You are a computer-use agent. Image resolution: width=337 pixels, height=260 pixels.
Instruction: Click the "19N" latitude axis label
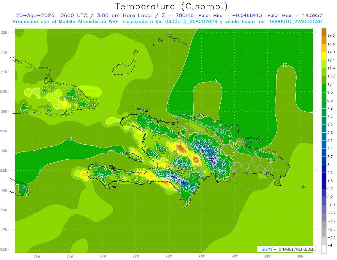[4, 151]
